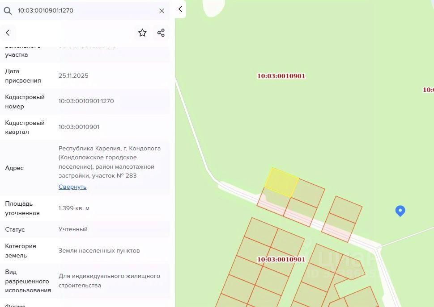Viewport: 434px width, 307px height.
Task: Click the area value 1 399 кв. м
Action: (x=74, y=208)
